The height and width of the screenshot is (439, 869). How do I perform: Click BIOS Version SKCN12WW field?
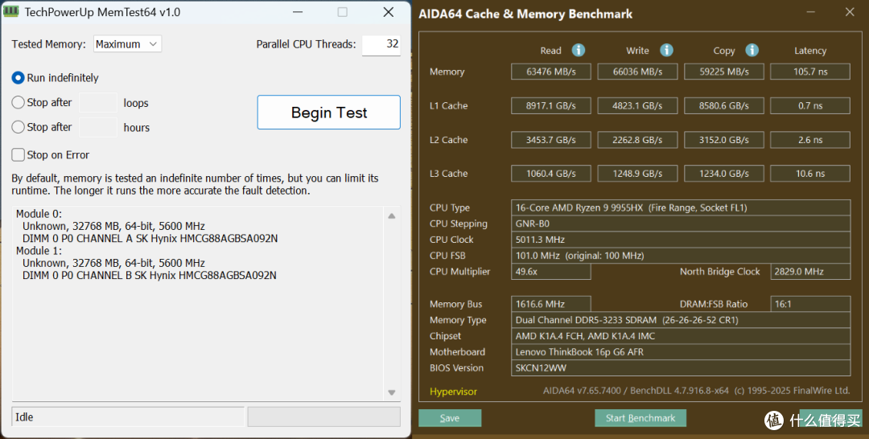[681, 368]
